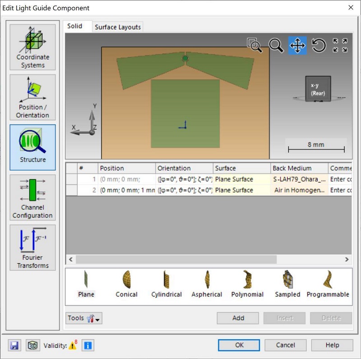Click row 2 Plane Surface cell
The height and width of the screenshot is (359, 361).
point(242,190)
